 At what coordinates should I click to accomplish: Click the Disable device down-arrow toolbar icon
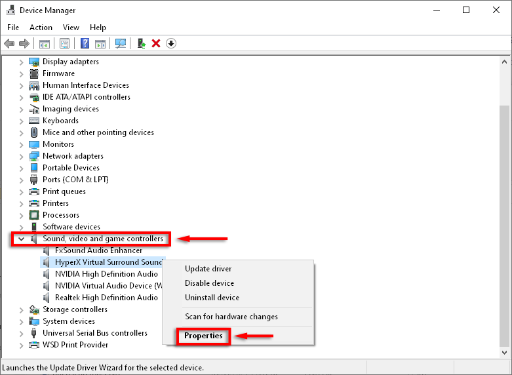click(171, 43)
